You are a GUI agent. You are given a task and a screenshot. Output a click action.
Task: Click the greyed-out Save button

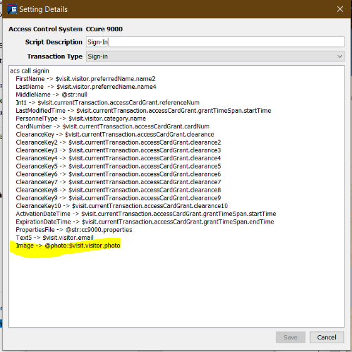coord(291,337)
